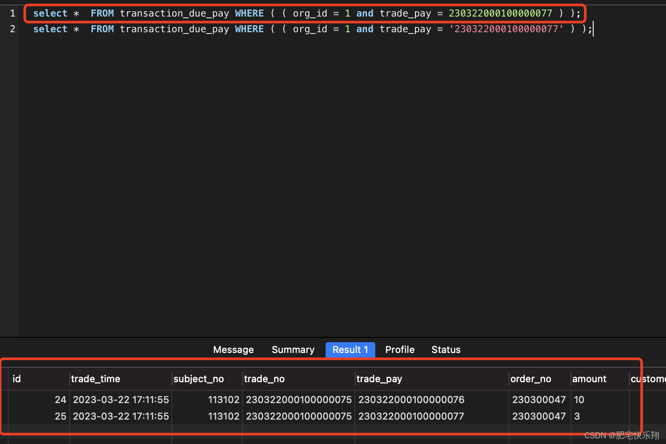Select trade_no cell in row 25
The image size is (666, 444).
299,416
